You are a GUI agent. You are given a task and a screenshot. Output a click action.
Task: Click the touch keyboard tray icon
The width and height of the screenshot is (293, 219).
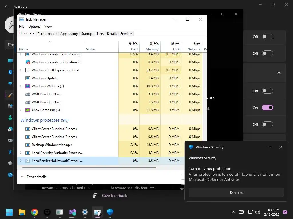(x=241, y=212)
